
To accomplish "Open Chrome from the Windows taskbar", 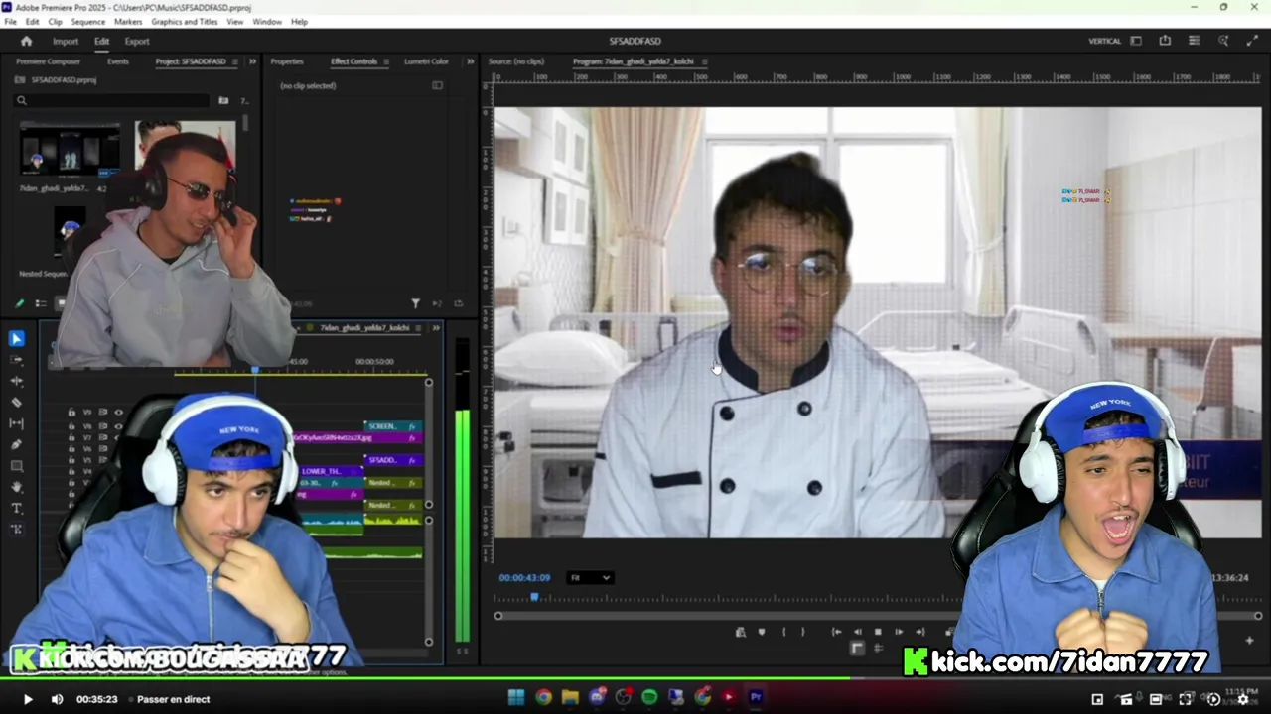I will pos(543,697).
